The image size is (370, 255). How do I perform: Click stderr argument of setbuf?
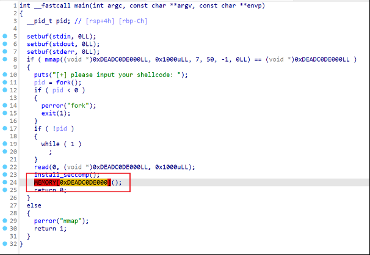point(63,52)
